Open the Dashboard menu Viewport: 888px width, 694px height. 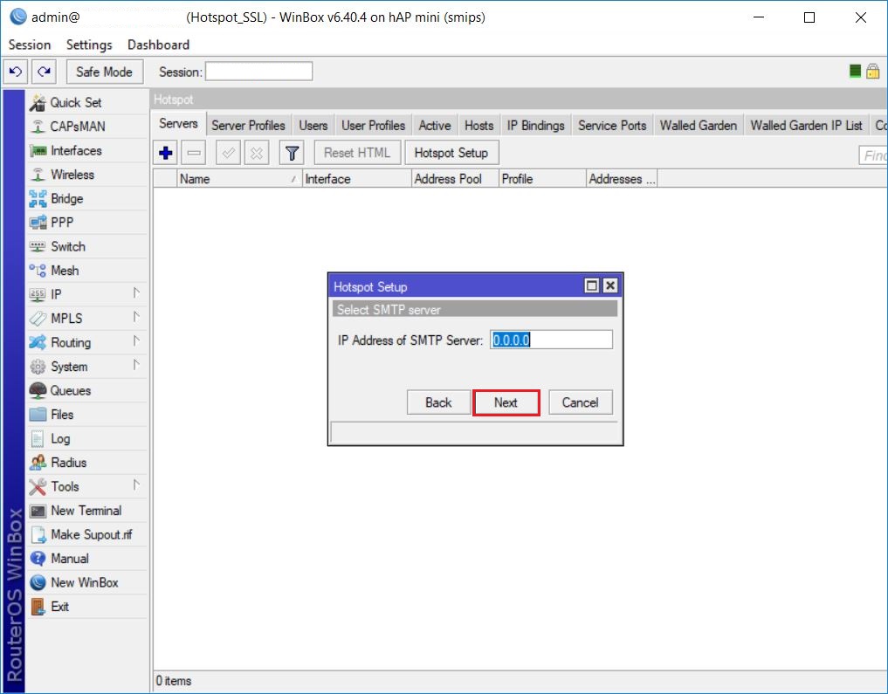[x=158, y=45]
